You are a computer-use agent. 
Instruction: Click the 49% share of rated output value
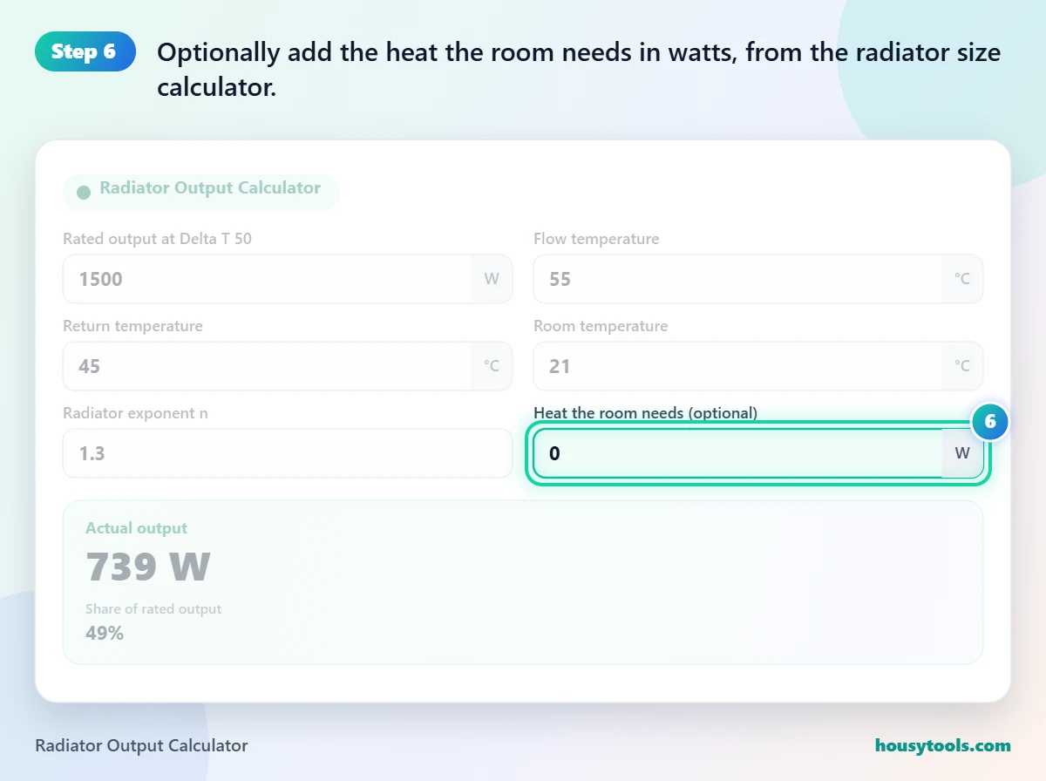pos(105,633)
